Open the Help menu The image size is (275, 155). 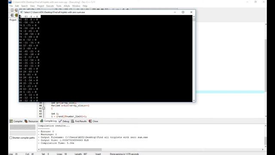pyautogui.click(x=85, y=6)
